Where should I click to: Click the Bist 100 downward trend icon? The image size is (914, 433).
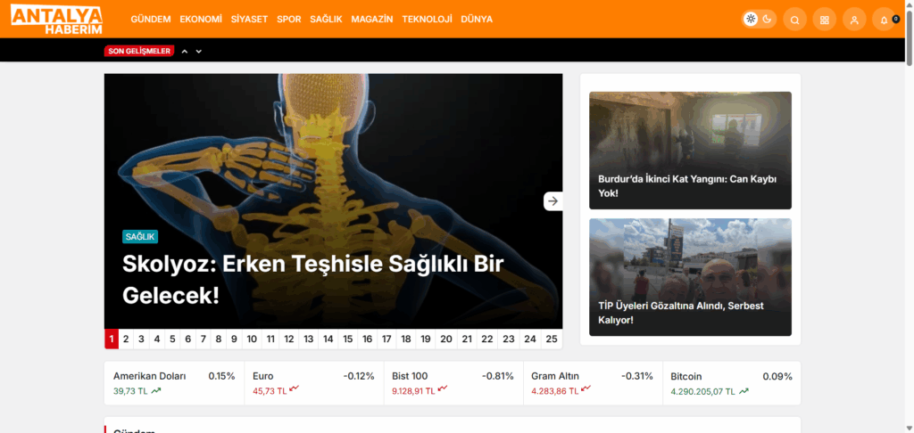[x=443, y=388]
